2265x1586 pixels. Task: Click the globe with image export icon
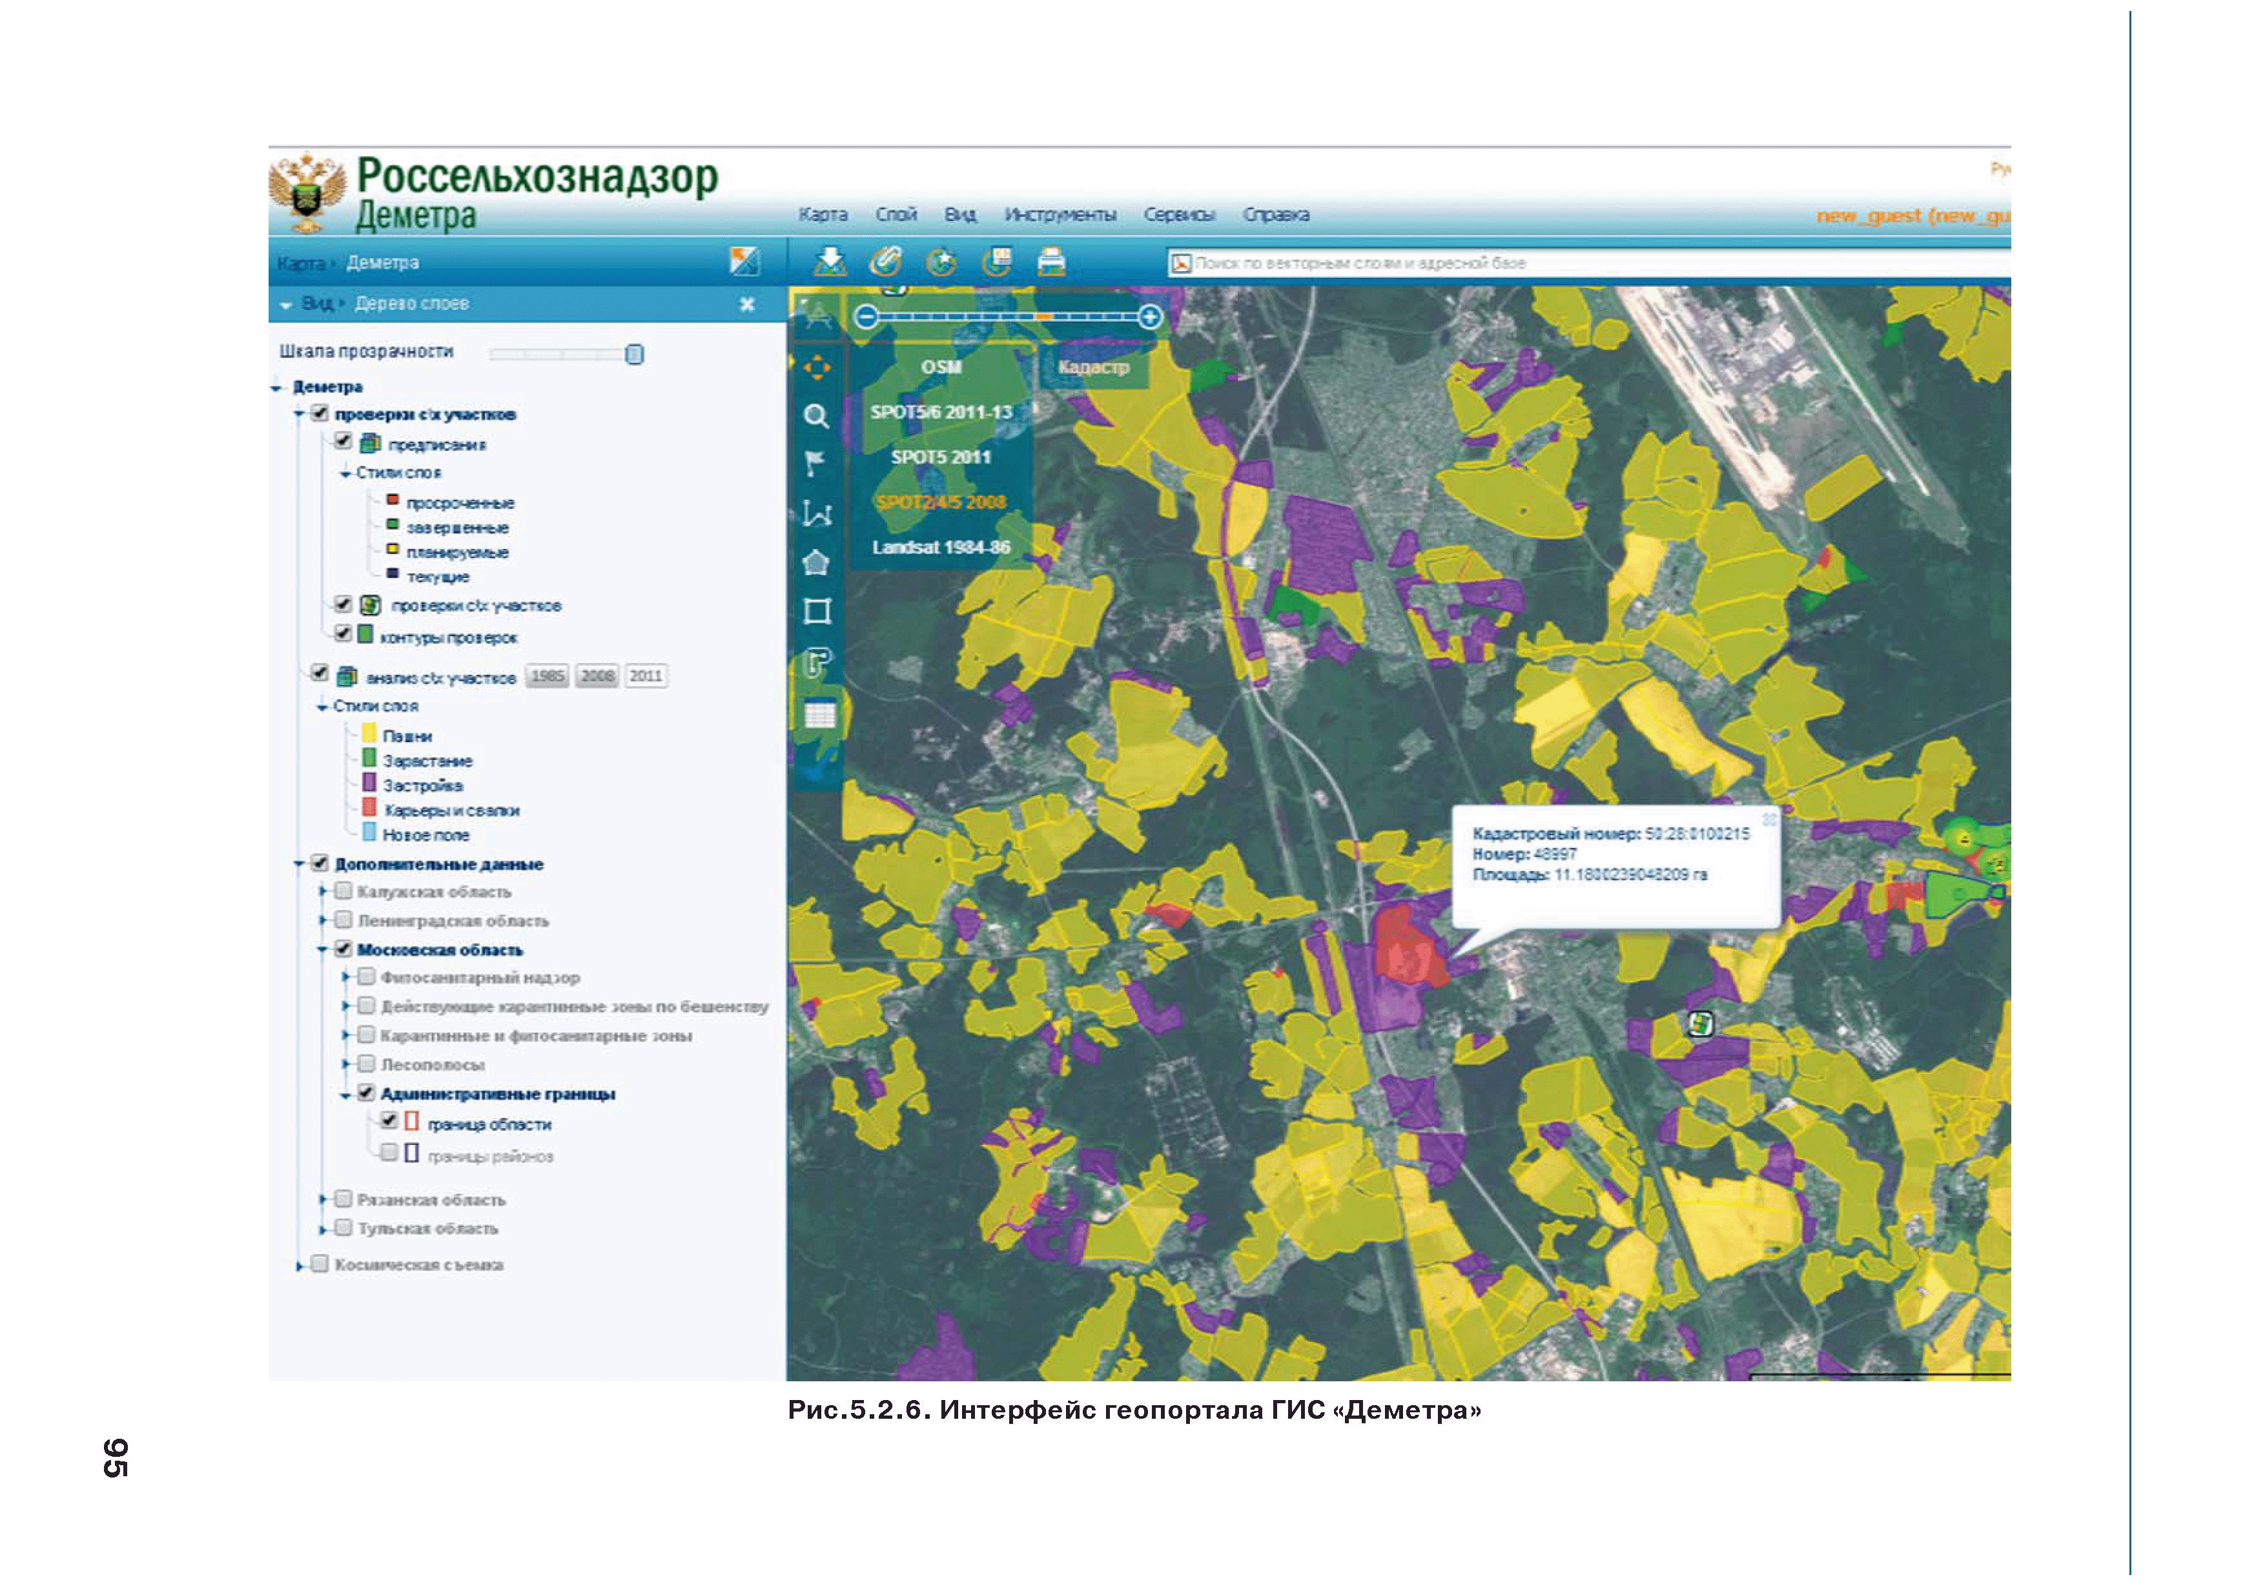tap(998, 262)
